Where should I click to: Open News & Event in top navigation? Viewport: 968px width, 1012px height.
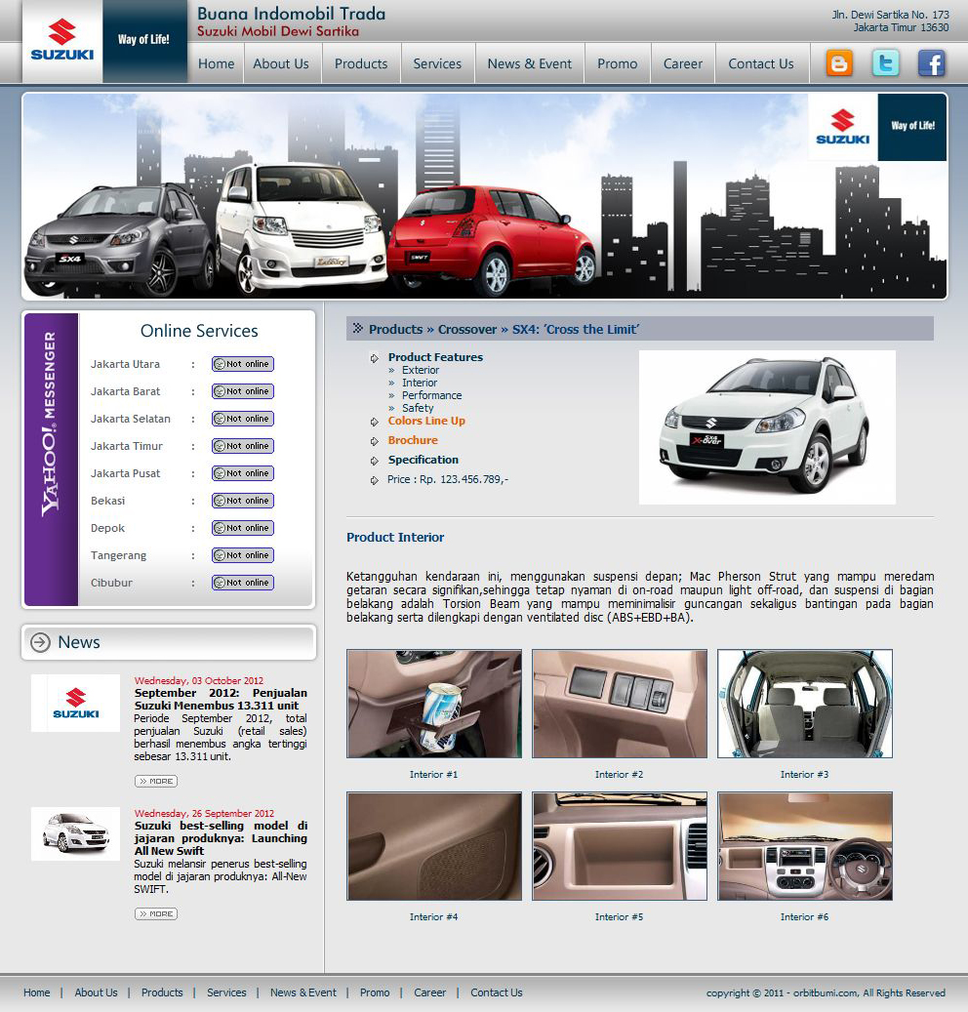point(530,63)
